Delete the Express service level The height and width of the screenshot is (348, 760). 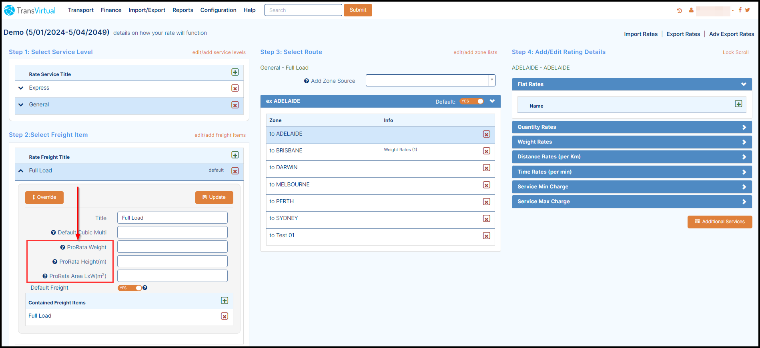235,88
